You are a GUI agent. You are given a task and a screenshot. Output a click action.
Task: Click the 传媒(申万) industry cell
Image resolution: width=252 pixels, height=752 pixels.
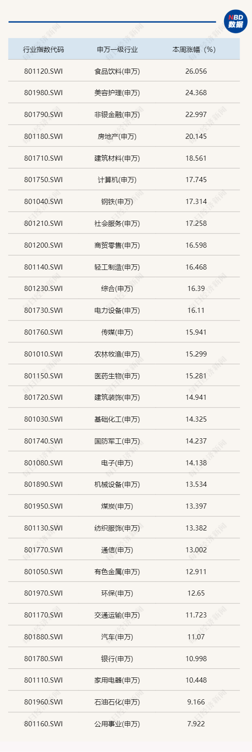pyautogui.click(x=117, y=333)
